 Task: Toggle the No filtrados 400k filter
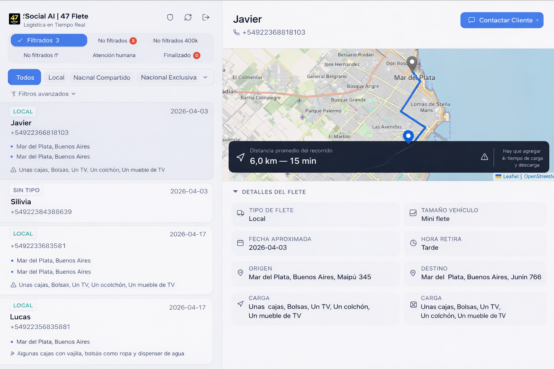tap(175, 41)
